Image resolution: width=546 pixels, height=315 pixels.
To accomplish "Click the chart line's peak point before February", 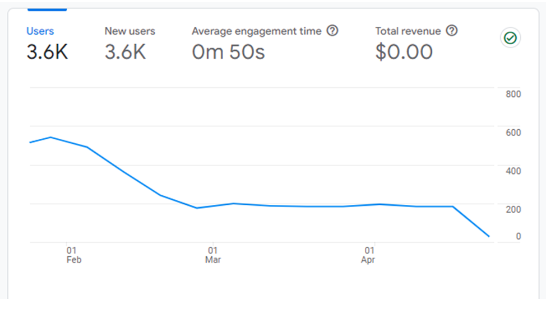I will coord(51,137).
